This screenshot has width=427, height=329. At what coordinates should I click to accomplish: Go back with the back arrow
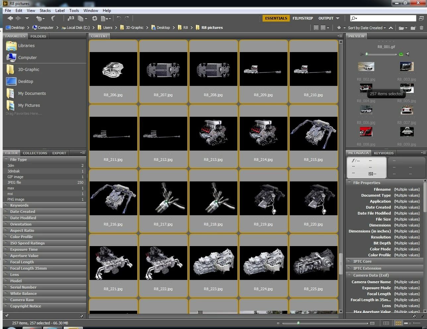[x=10, y=18]
